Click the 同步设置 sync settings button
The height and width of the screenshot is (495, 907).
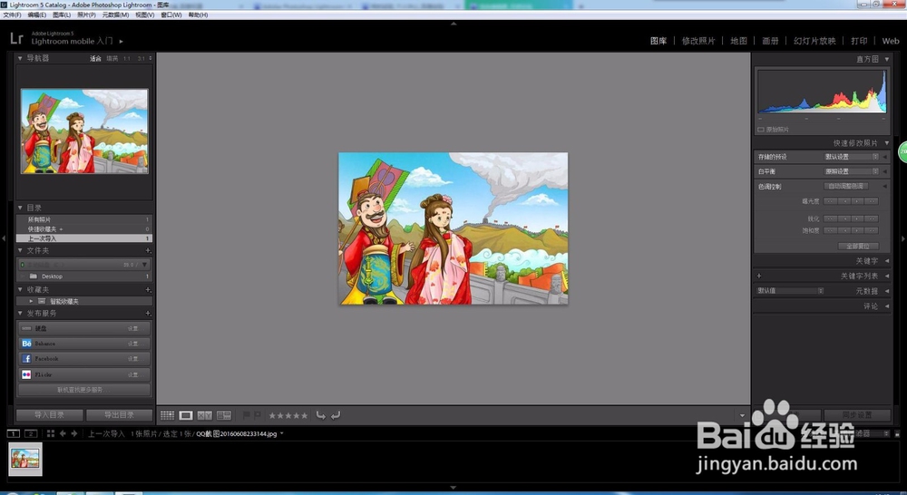pos(857,415)
